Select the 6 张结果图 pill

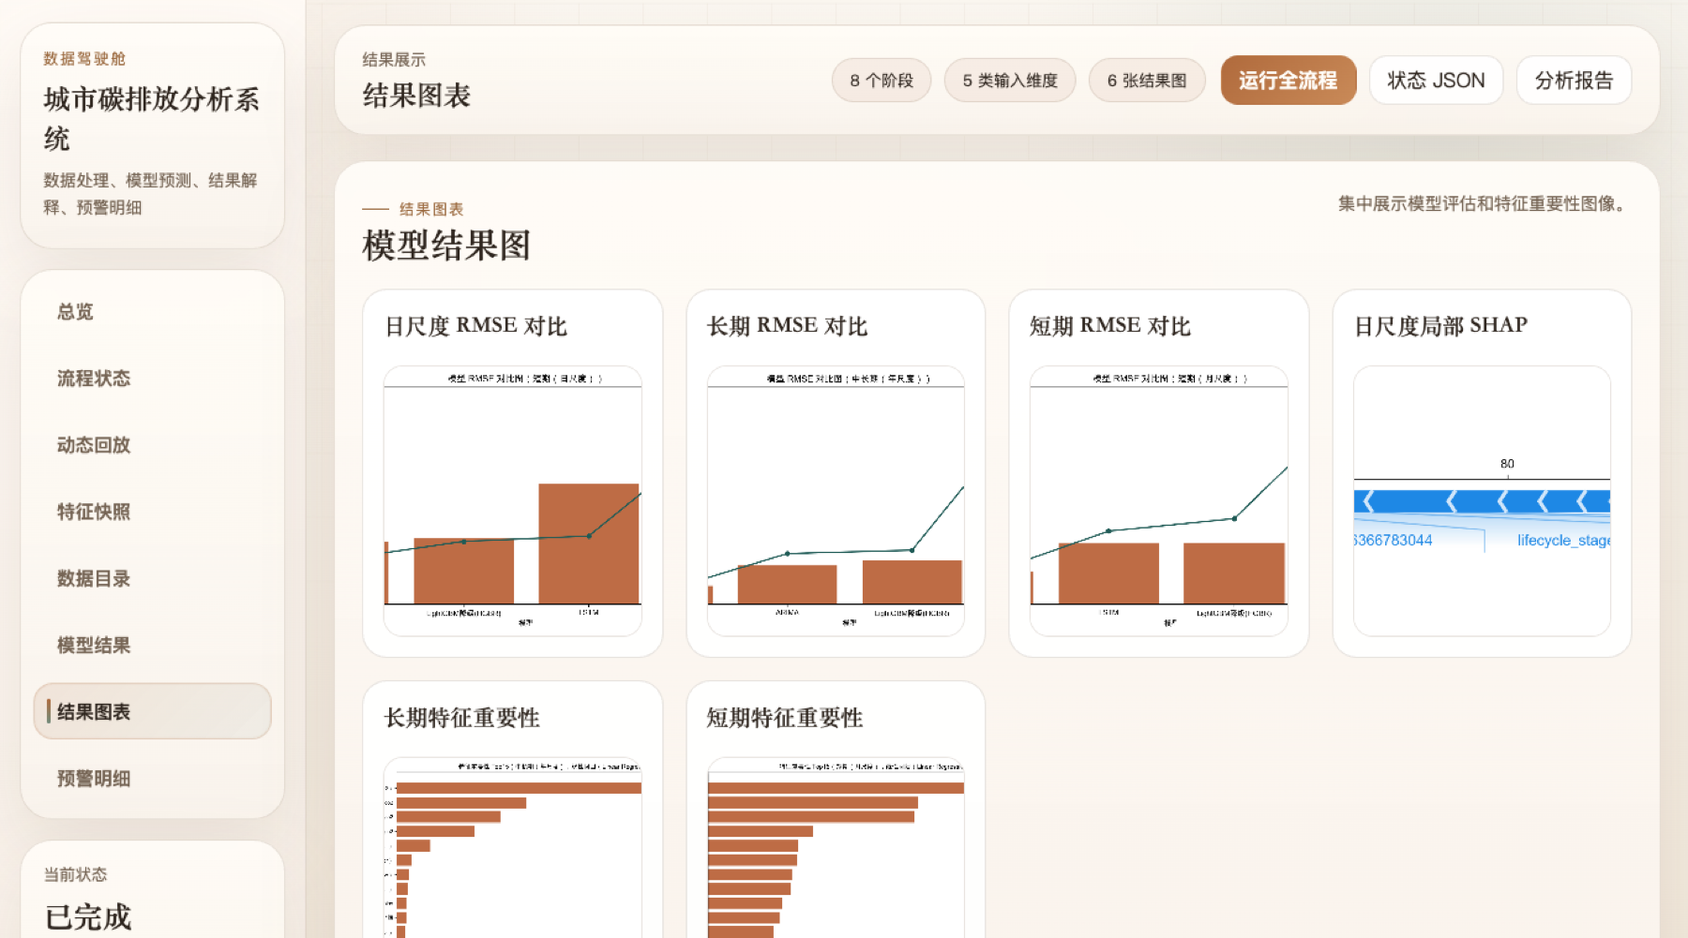[1147, 81]
